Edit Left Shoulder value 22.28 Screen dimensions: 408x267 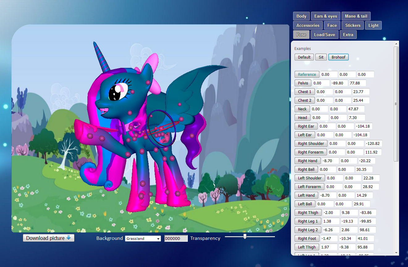click(x=371, y=178)
